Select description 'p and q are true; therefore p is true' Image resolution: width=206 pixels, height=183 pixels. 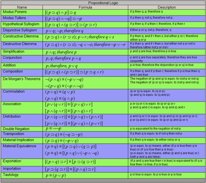(x=153, y=51)
